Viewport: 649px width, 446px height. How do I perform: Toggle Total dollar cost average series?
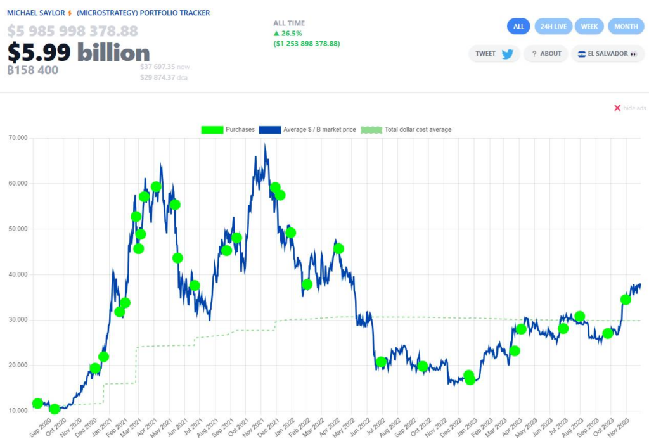406,129
